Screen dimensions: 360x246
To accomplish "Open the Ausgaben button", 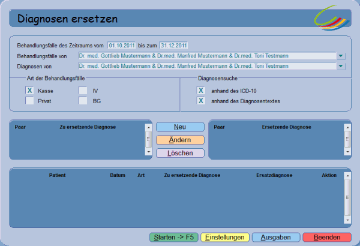I will [276, 237].
